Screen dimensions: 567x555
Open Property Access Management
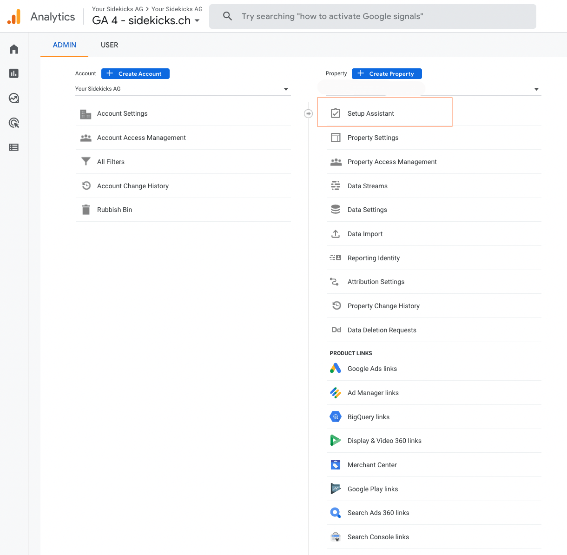[x=434, y=162]
